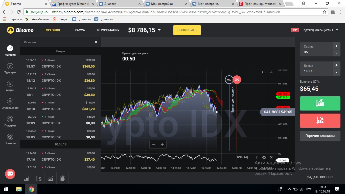The height and width of the screenshot is (194, 345).
Task: Click the green up trade button
Action: [x=320, y=103]
